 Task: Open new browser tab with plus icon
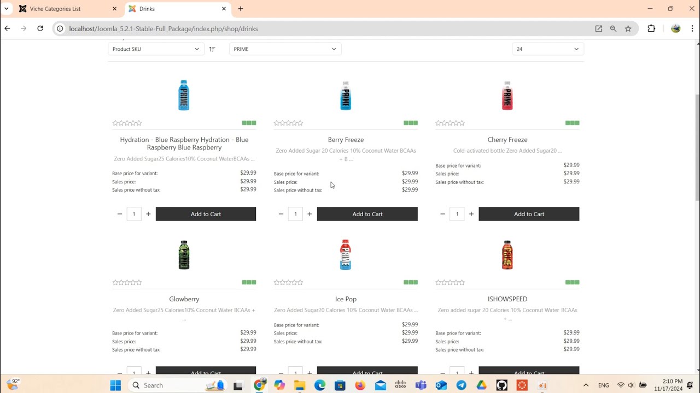point(241,9)
